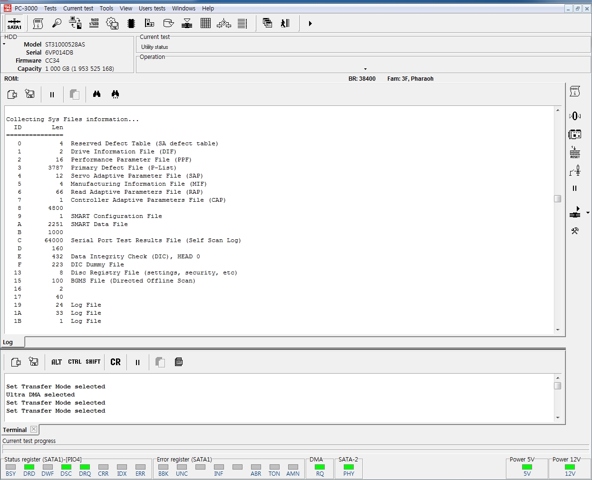The height and width of the screenshot is (480, 592).
Task: Click the terminal pane scrollbar thumb
Action: coord(558,386)
